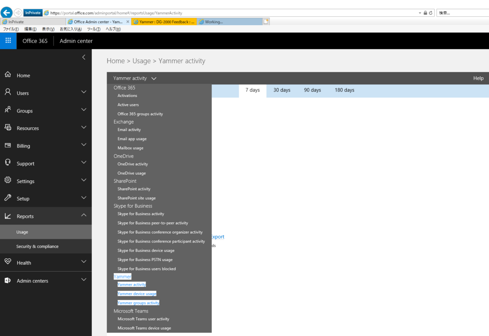
Task: Open the 編集(E) menu
Action: (30, 29)
